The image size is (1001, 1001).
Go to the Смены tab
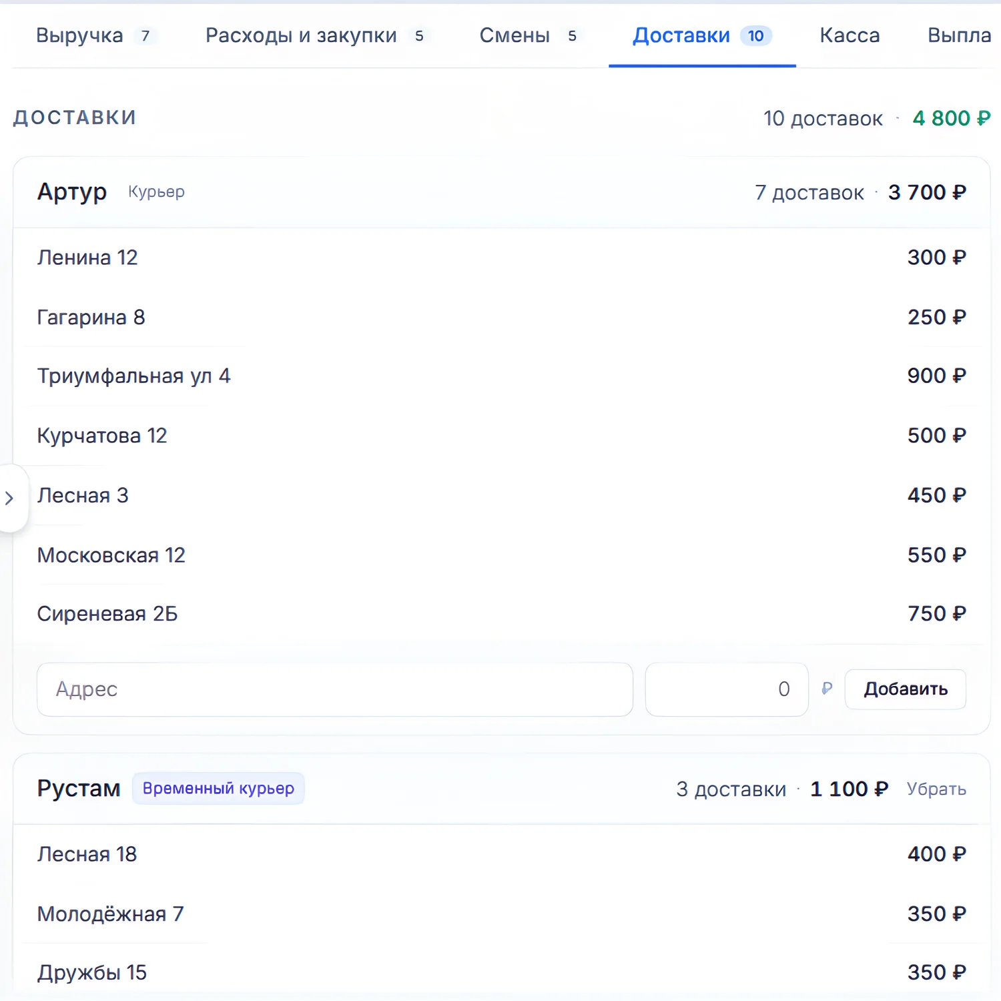(x=531, y=35)
